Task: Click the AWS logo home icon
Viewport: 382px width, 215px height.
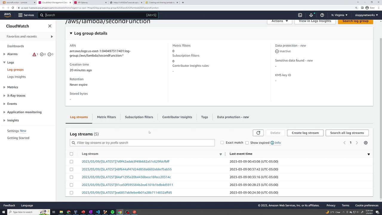Action: pos(7,15)
